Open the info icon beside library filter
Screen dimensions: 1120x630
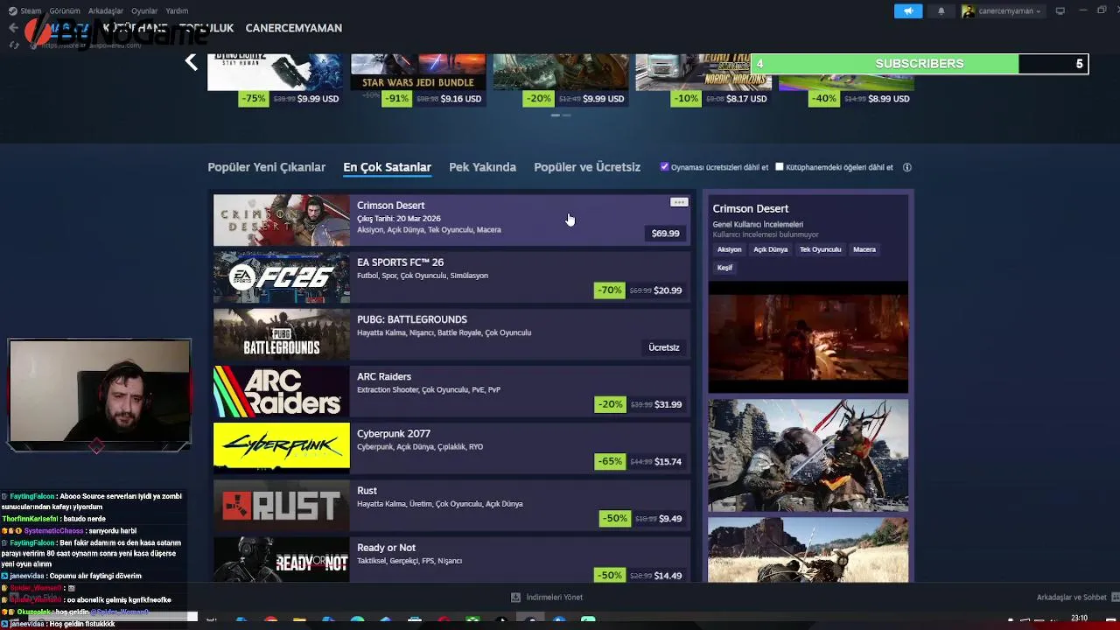point(907,167)
